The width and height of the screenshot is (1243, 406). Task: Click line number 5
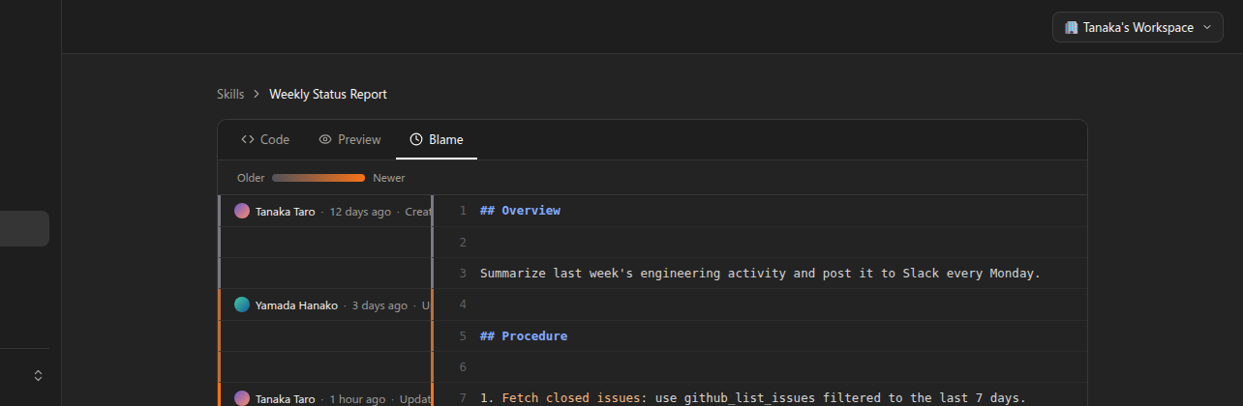pyautogui.click(x=463, y=336)
